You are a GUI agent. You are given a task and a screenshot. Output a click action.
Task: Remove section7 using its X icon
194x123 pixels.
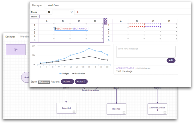click(106, 23)
